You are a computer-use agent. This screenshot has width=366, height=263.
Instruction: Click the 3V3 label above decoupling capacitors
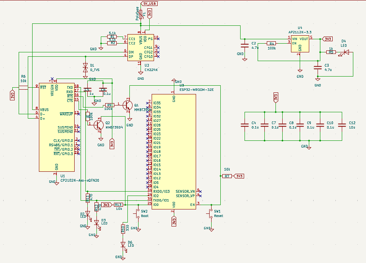point(275,98)
